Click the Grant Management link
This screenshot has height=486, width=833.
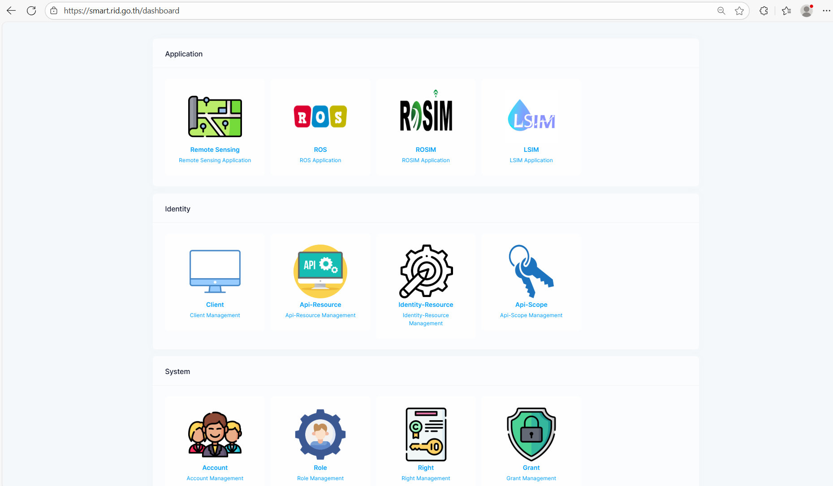531,478
